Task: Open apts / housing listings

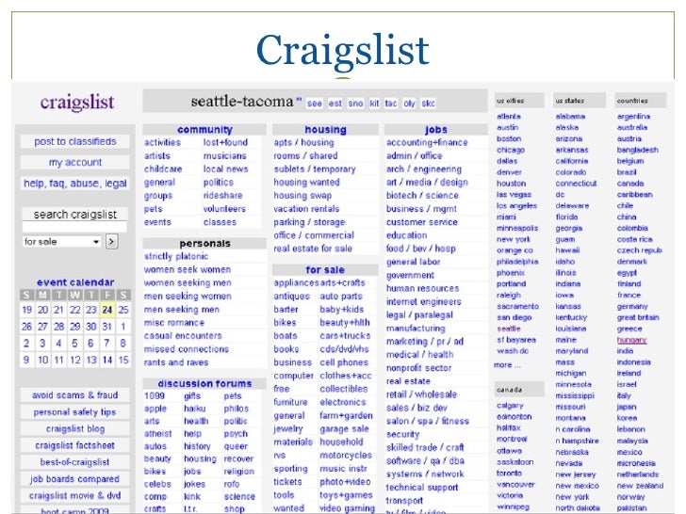Action: (303, 142)
